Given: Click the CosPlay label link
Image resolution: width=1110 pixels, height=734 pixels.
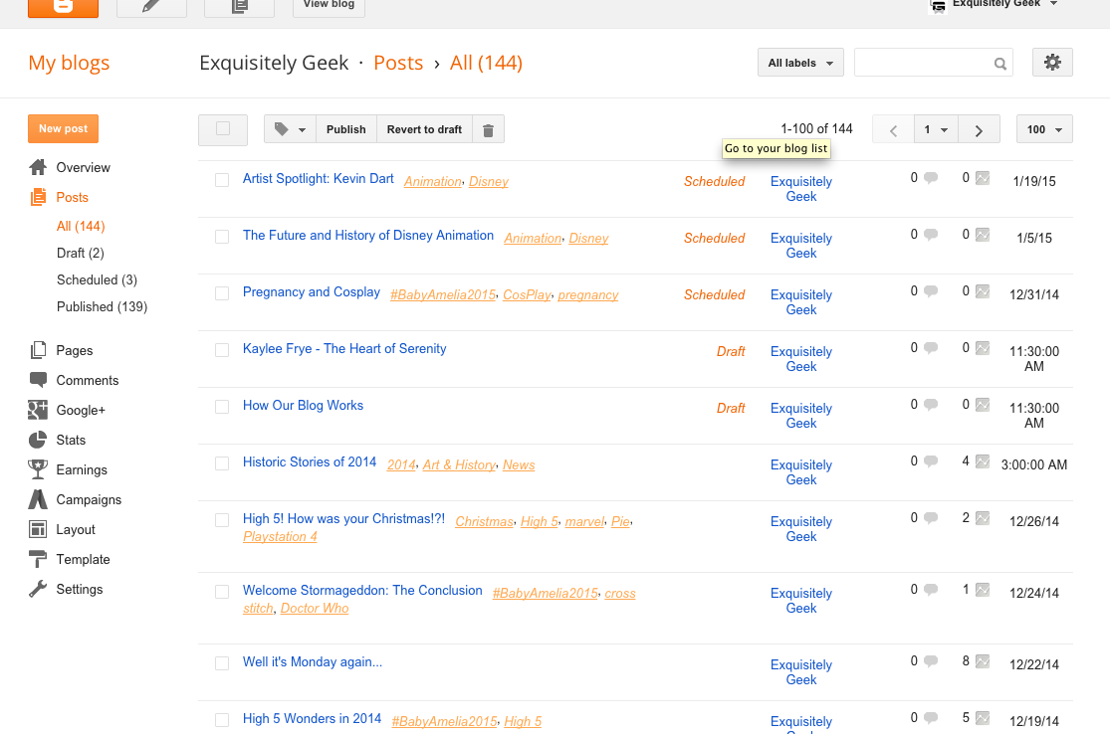Looking at the screenshot, I should click(527, 294).
